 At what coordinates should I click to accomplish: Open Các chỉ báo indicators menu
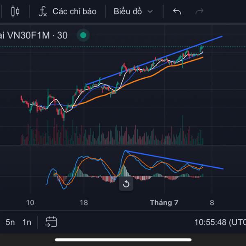pyautogui.click(x=74, y=11)
